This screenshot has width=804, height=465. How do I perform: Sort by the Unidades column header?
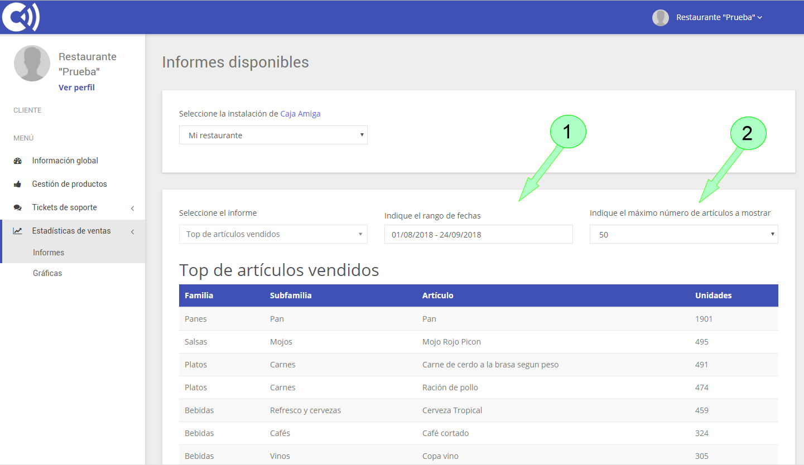(x=713, y=295)
